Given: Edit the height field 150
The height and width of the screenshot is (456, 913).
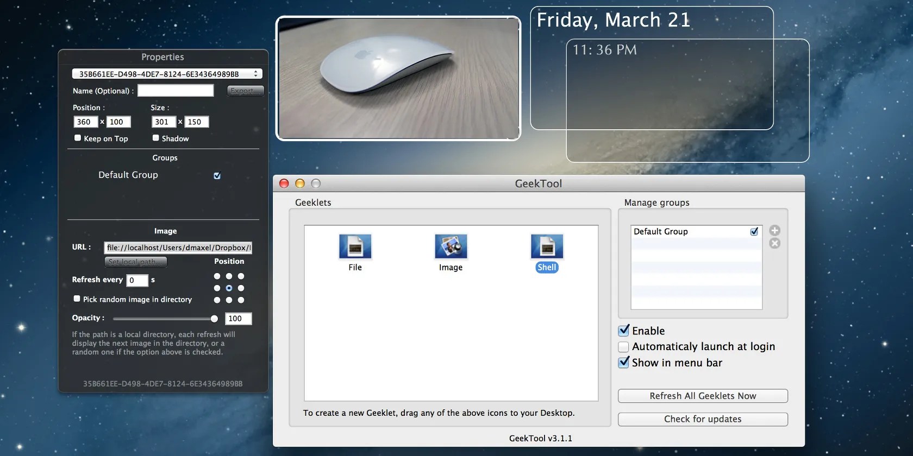Looking at the screenshot, I should 197,122.
